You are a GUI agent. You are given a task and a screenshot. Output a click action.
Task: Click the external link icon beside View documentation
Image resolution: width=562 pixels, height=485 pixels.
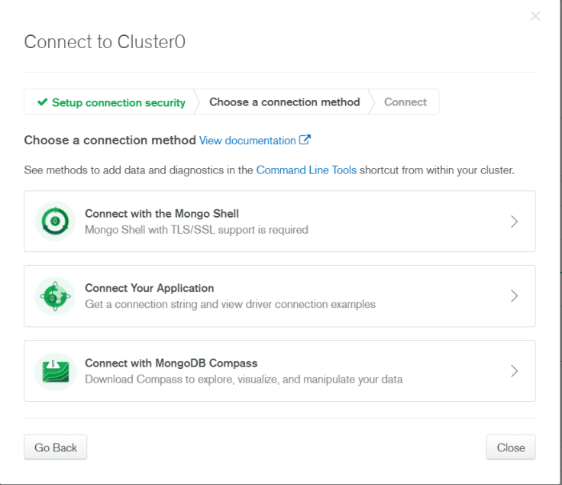(x=305, y=141)
